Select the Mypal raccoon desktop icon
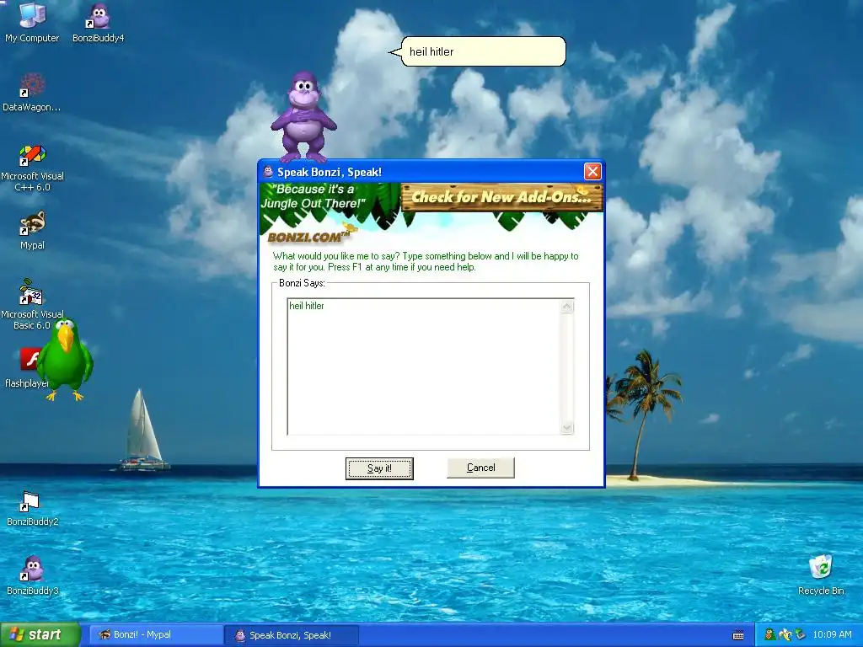The width and height of the screenshot is (863, 647). [x=32, y=230]
